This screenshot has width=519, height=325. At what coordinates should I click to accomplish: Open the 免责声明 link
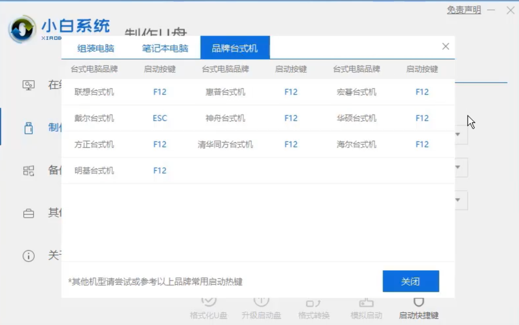coord(464,10)
